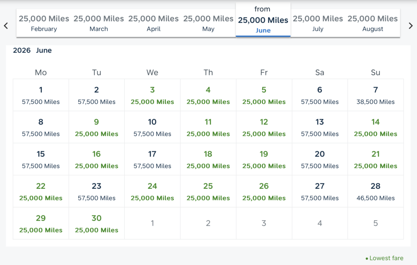Choose Tuesday June 9 lowest fare

pyautogui.click(x=97, y=127)
